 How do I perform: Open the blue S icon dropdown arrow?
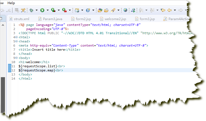(93, 10)
